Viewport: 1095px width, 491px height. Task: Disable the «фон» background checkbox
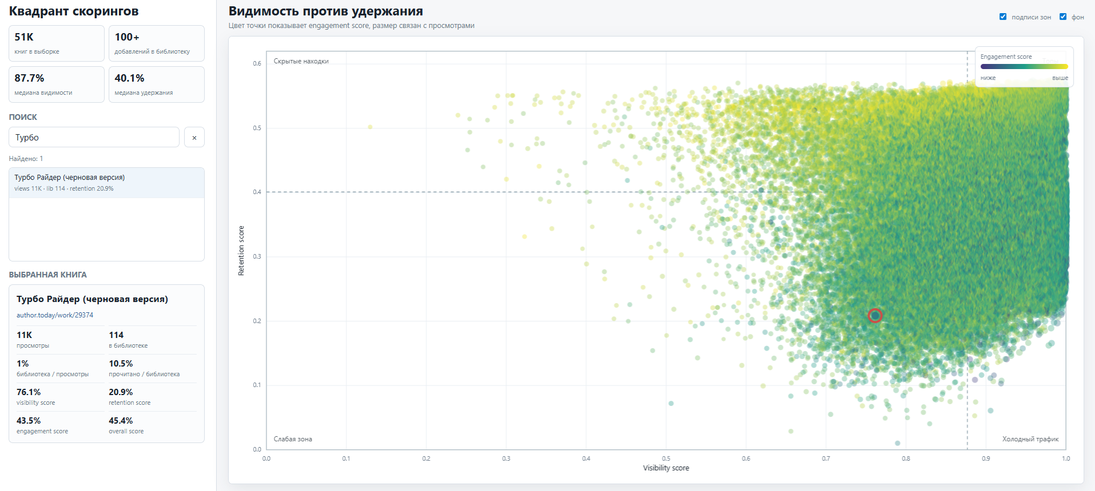click(1063, 17)
